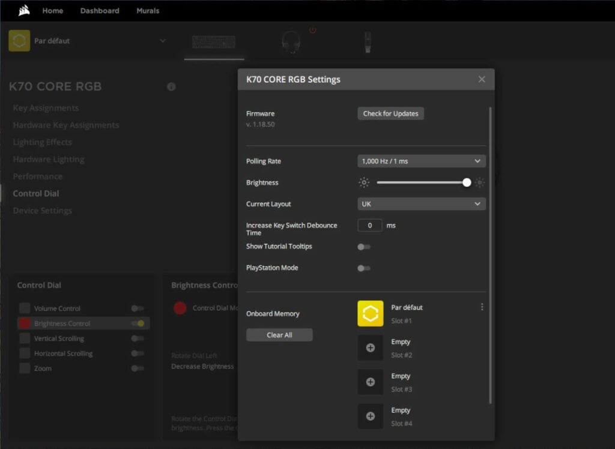
Task: Turn on the Volume Control dial toggle
Action: pyautogui.click(x=138, y=309)
